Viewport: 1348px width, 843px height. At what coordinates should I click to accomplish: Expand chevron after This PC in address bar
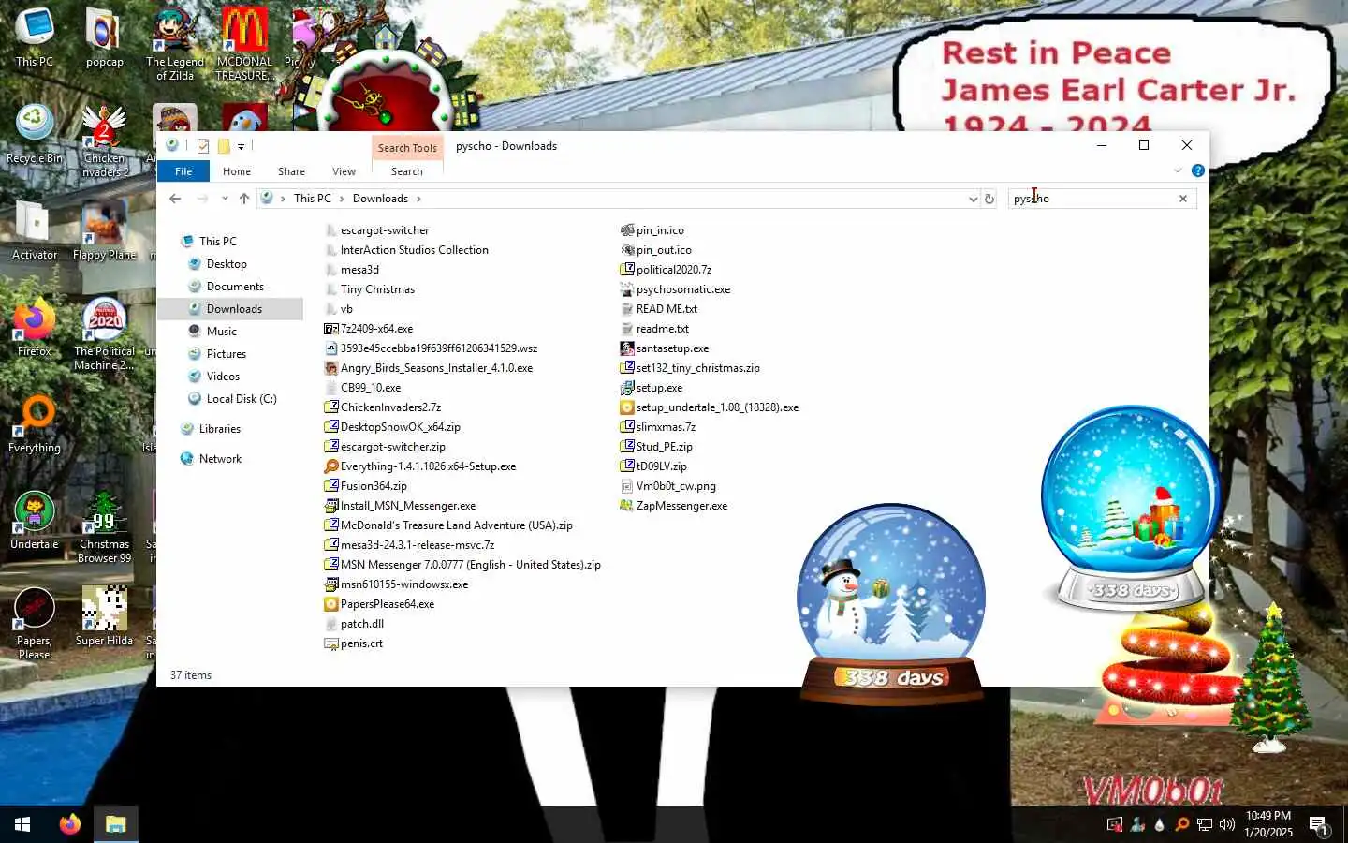point(342,199)
